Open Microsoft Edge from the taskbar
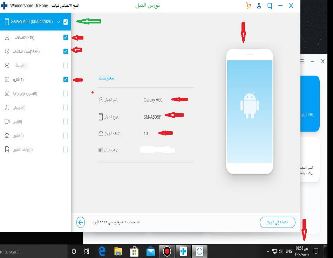This screenshot has height=258, width=333. pyautogui.click(x=102, y=251)
